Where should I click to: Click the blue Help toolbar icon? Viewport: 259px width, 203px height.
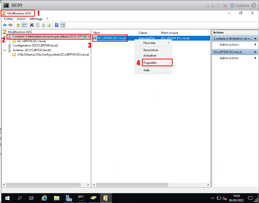[57, 25]
